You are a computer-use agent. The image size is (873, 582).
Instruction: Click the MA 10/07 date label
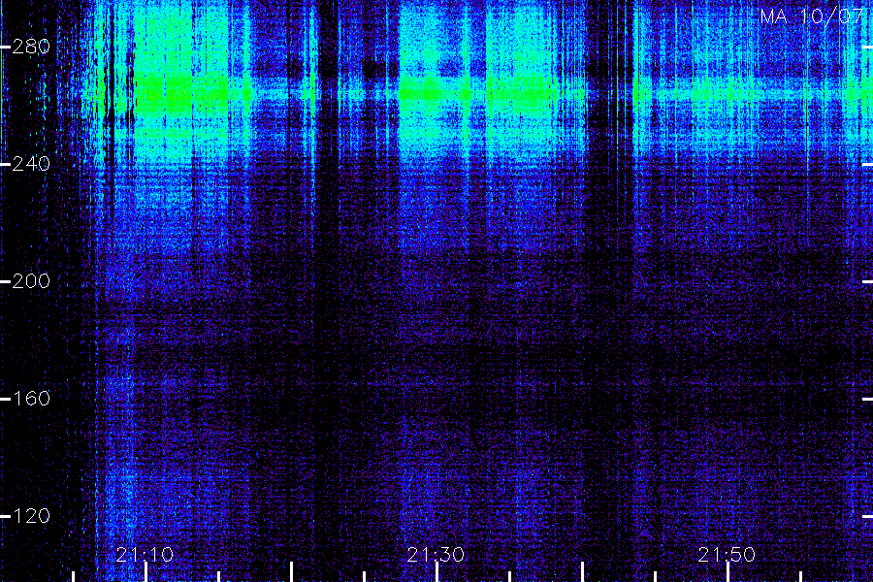click(x=812, y=16)
